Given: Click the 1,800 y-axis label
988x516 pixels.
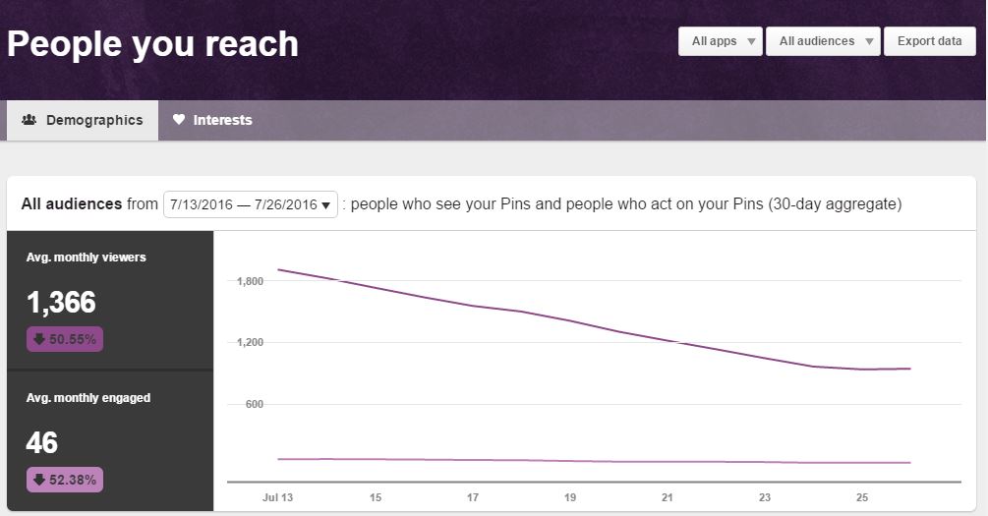Looking at the screenshot, I should (251, 281).
